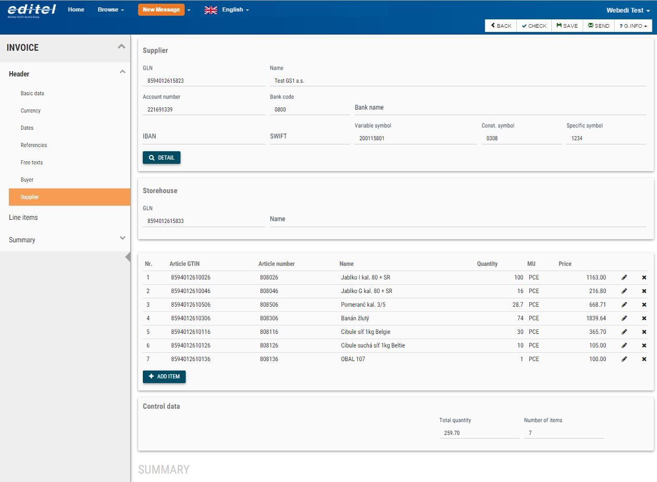Collapse sidebar using the triangle handle

click(x=128, y=257)
